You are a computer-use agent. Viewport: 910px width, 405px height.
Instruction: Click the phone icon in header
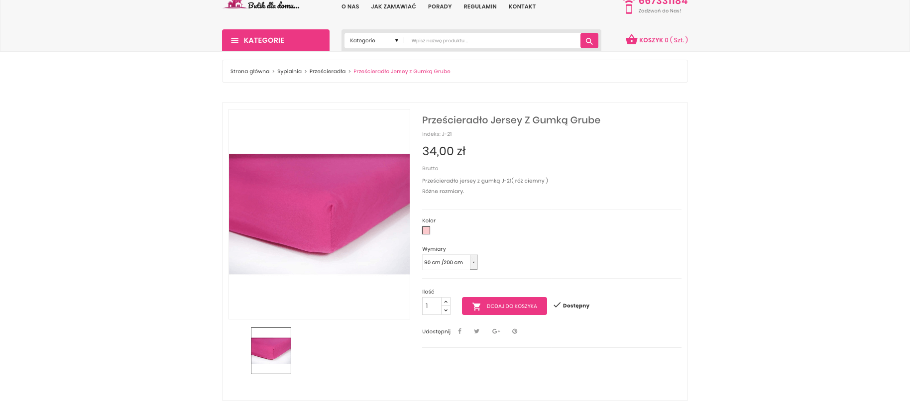tap(629, 7)
